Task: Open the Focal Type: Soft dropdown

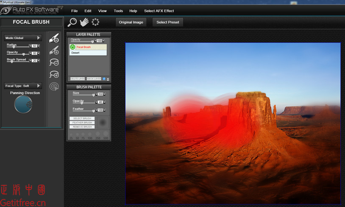Action: coord(22,86)
